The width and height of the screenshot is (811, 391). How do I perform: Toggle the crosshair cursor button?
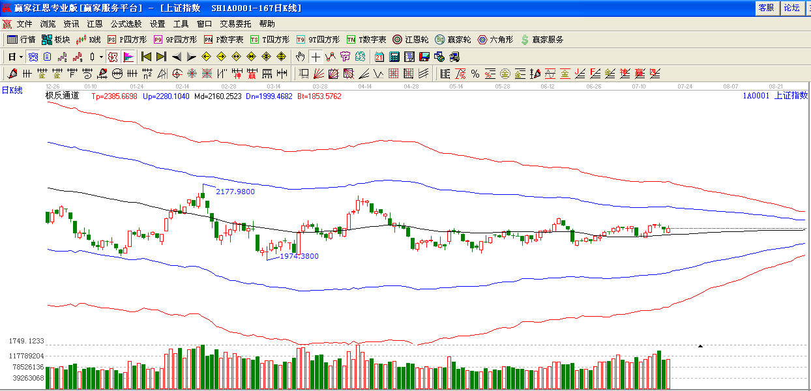pos(316,57)
